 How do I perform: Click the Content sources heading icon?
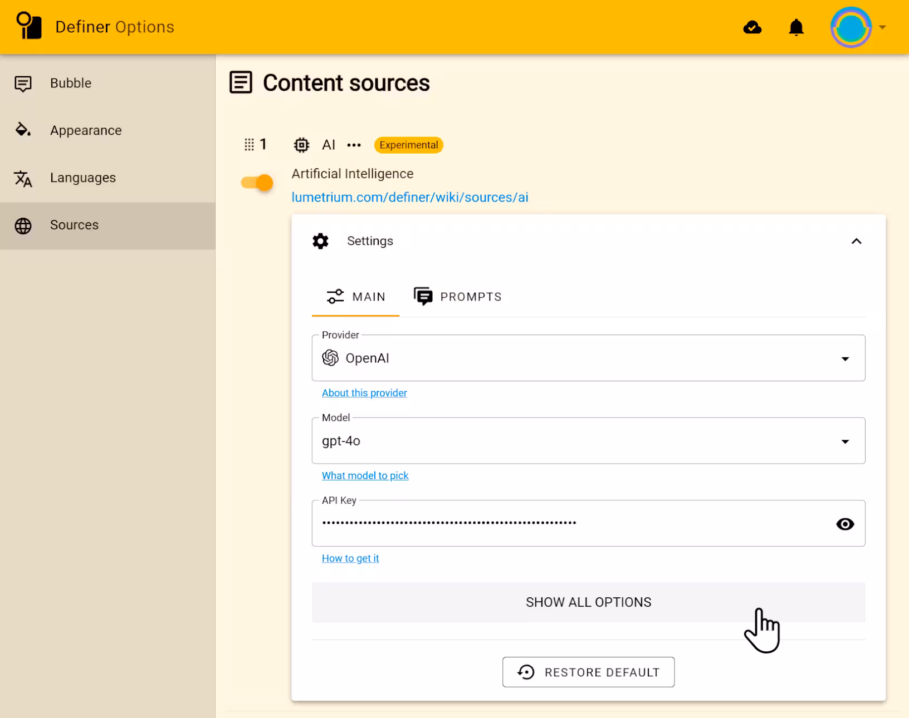241,82
